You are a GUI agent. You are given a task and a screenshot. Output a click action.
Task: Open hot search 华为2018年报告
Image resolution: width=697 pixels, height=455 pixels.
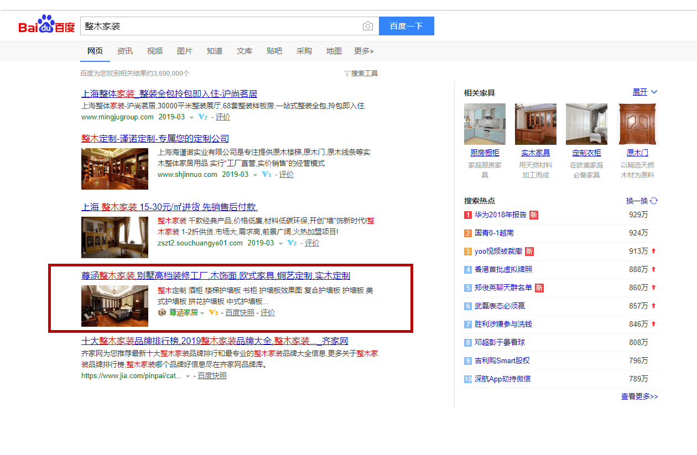[501, 215]
